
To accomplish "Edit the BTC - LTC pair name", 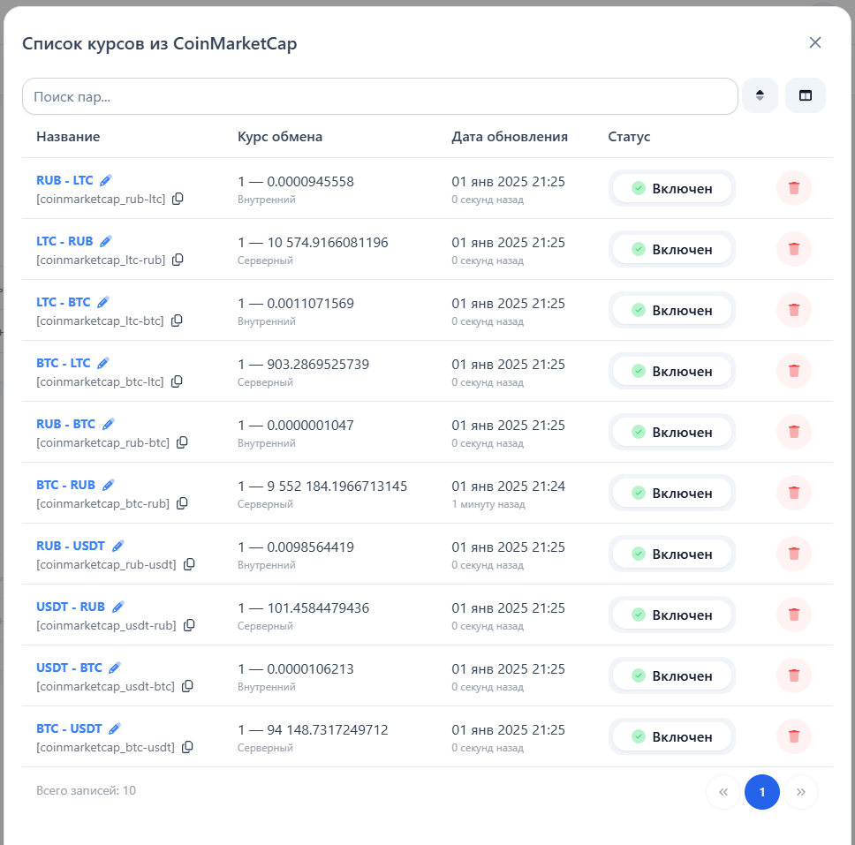I will [x=103, y=363].
